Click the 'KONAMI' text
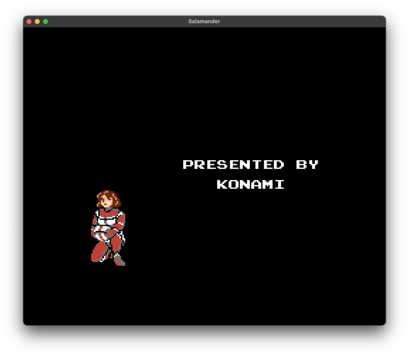Viewport: 409px width, 356px height. (x=251, y=185)
